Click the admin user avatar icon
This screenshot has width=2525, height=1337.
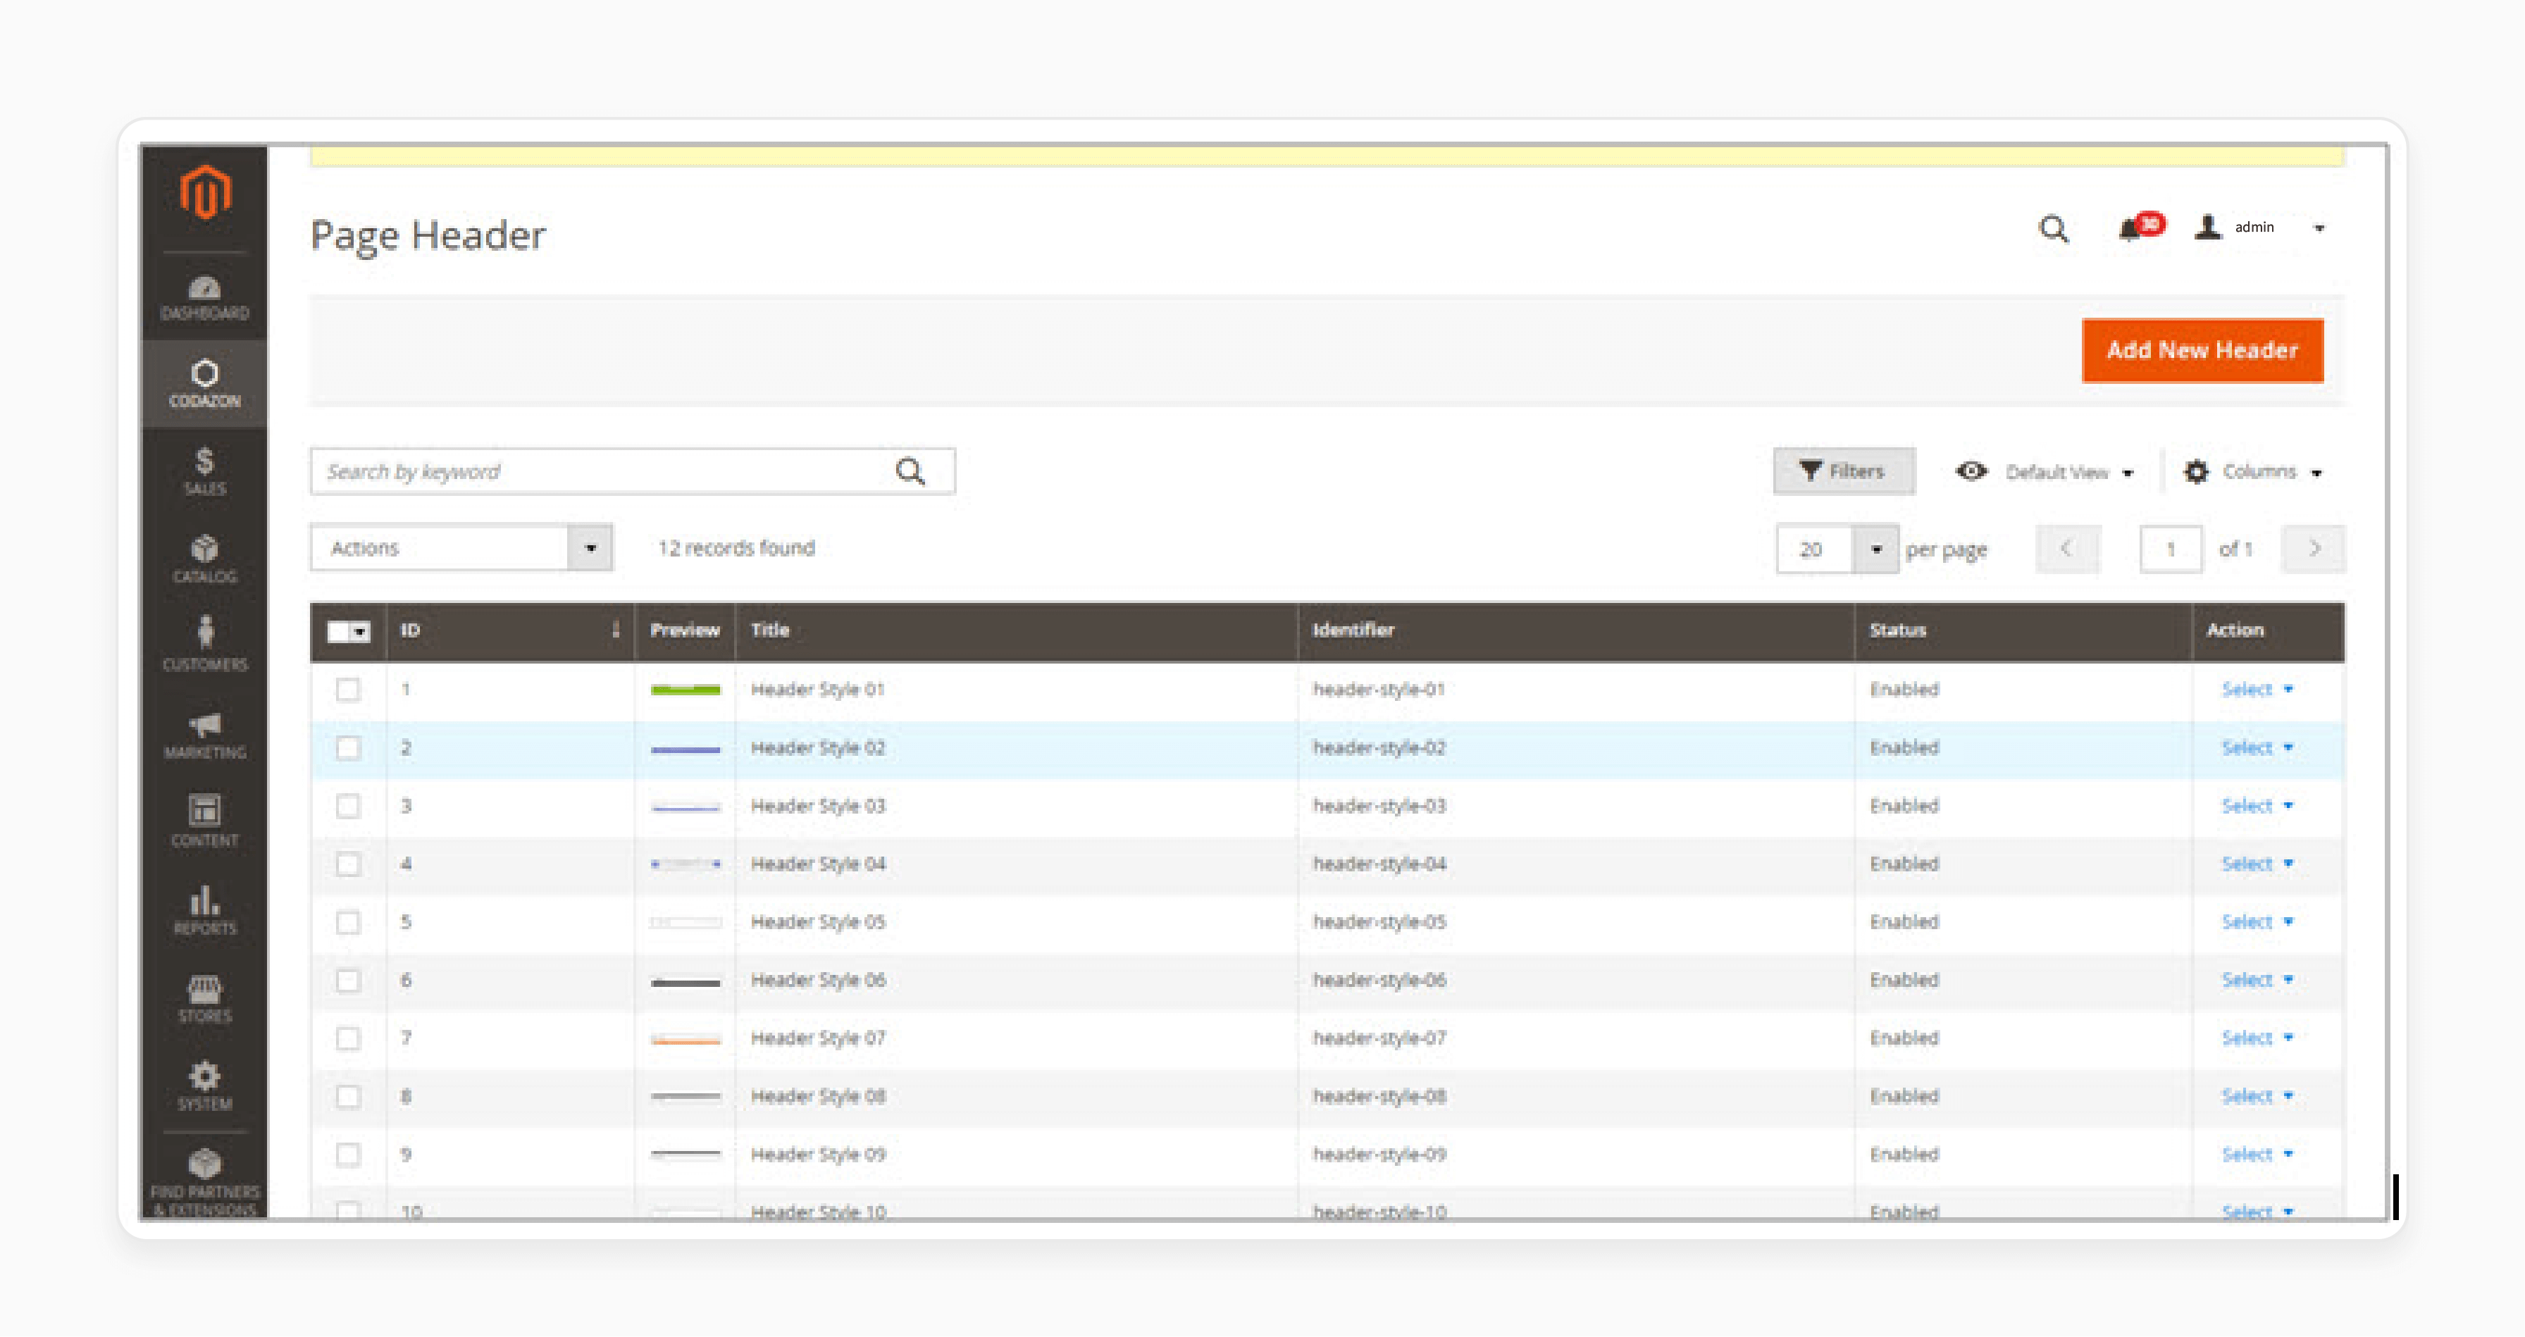point(2207,228)
